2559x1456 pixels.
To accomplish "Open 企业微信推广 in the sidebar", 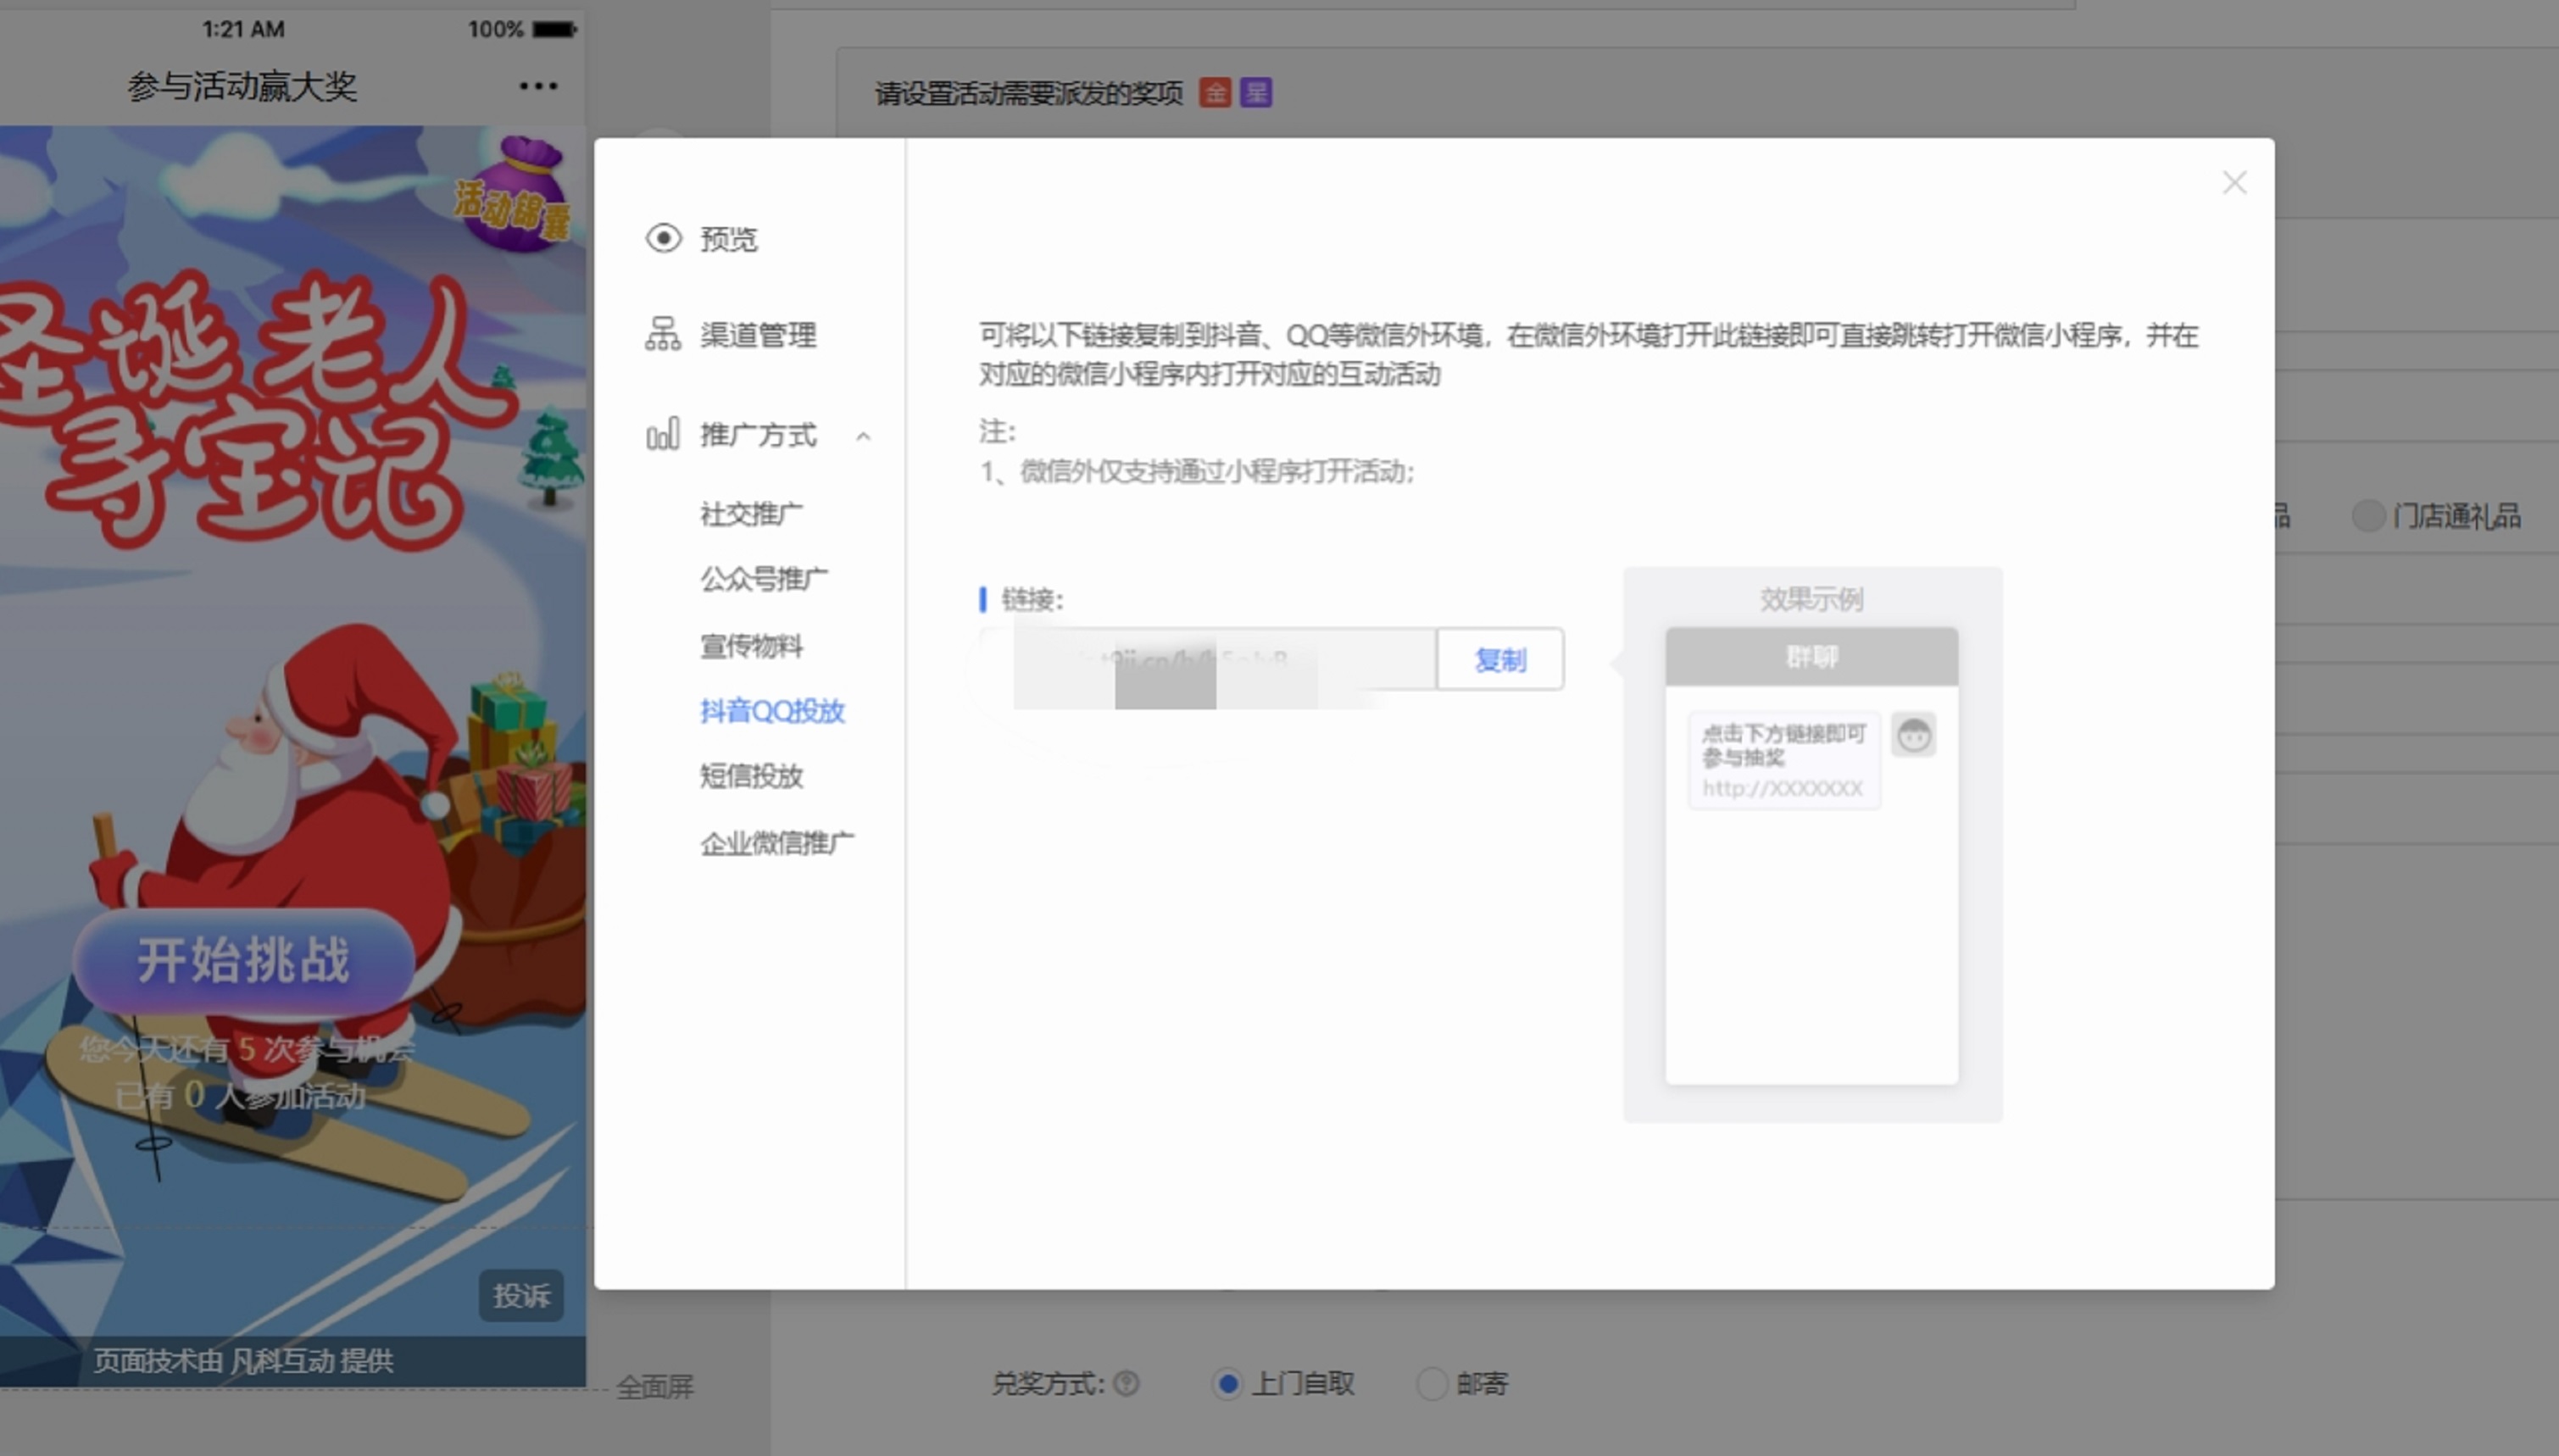I will click(777, 843).
